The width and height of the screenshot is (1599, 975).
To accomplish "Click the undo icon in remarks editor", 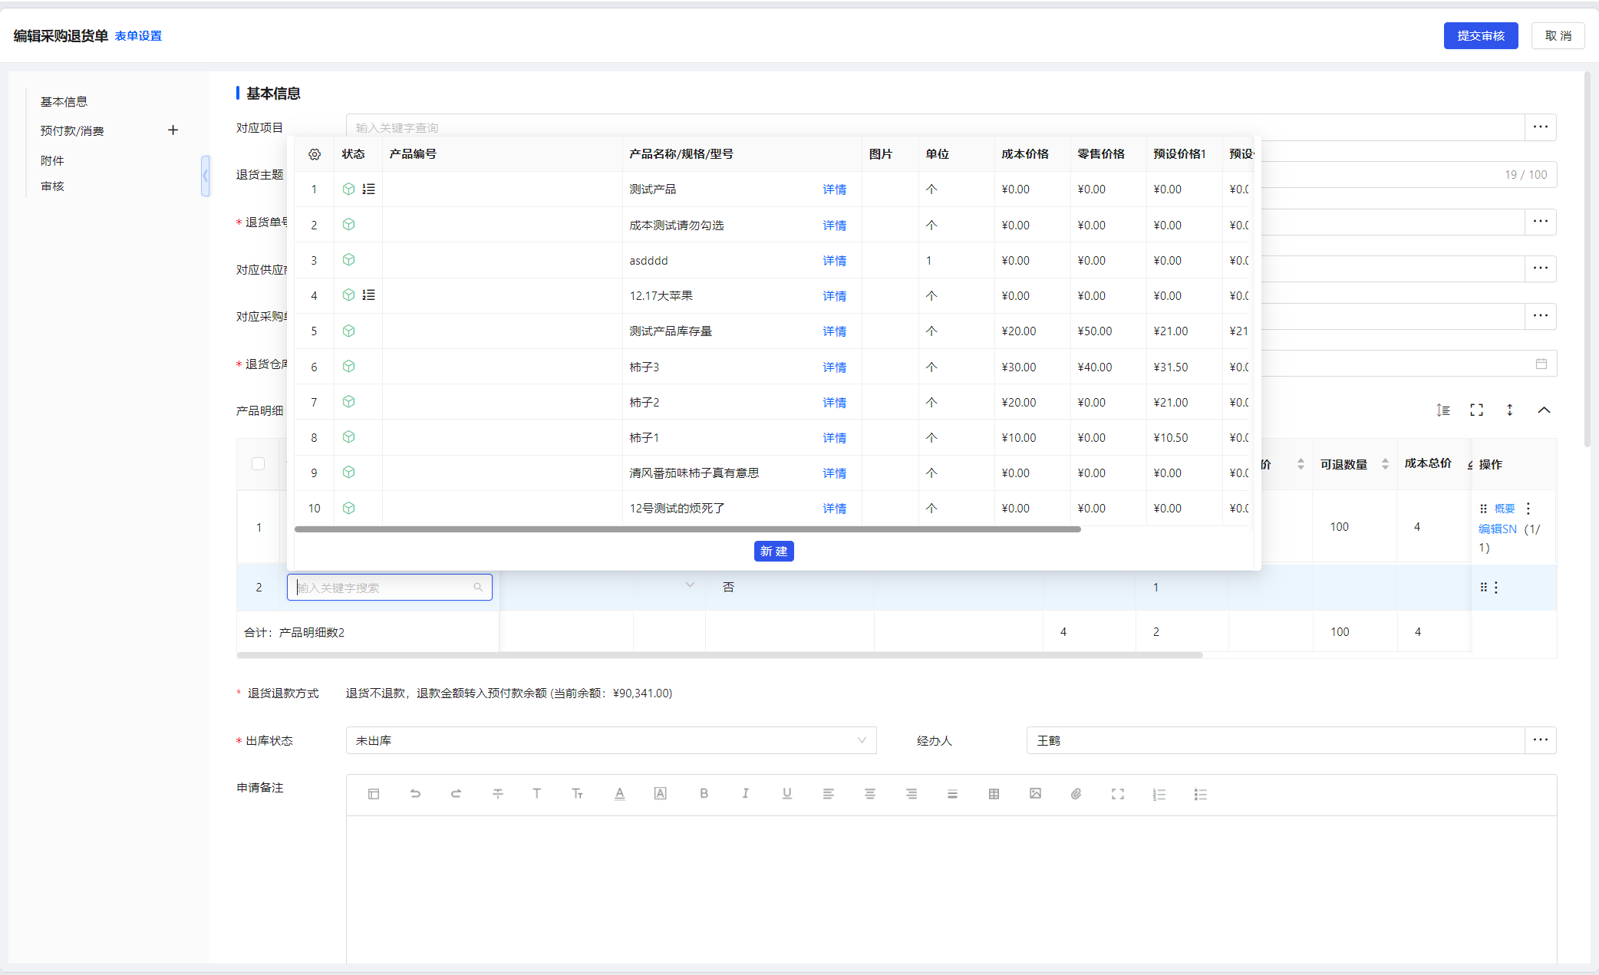I will click(x=415, y=794).
